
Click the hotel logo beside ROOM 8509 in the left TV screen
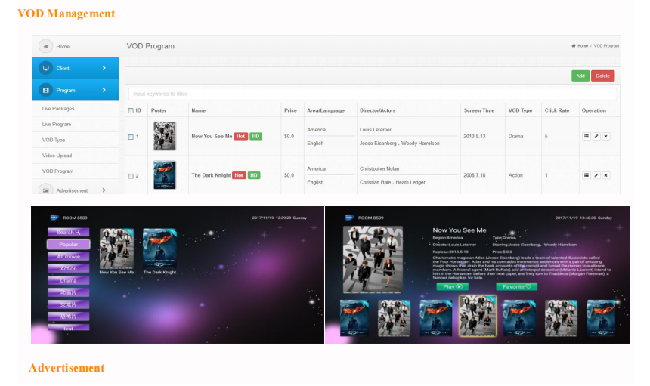pos(54,218)
